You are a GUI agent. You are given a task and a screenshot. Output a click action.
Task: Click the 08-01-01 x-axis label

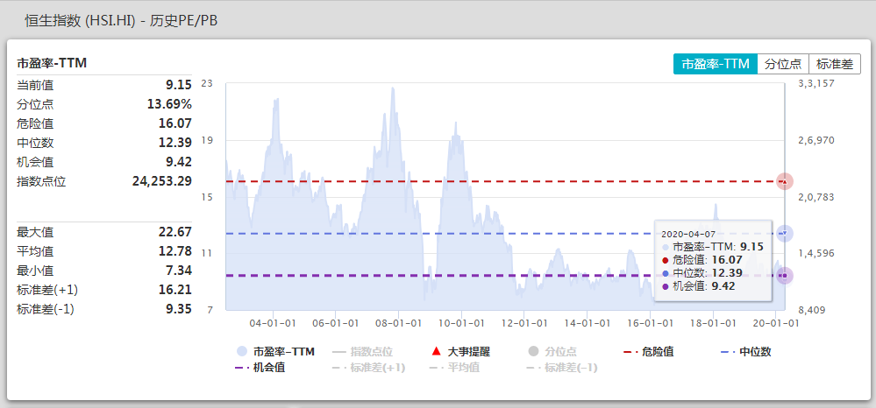pos(398,323)
